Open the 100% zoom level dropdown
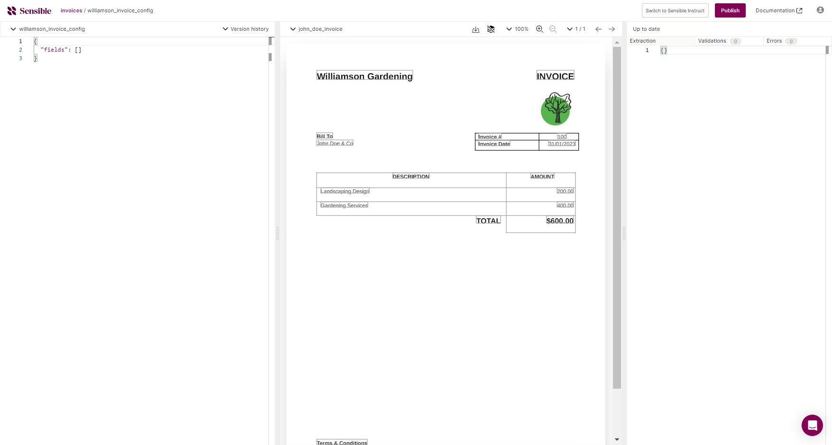The height and width of the screenshot is (445, 832). tap(517, 29)
